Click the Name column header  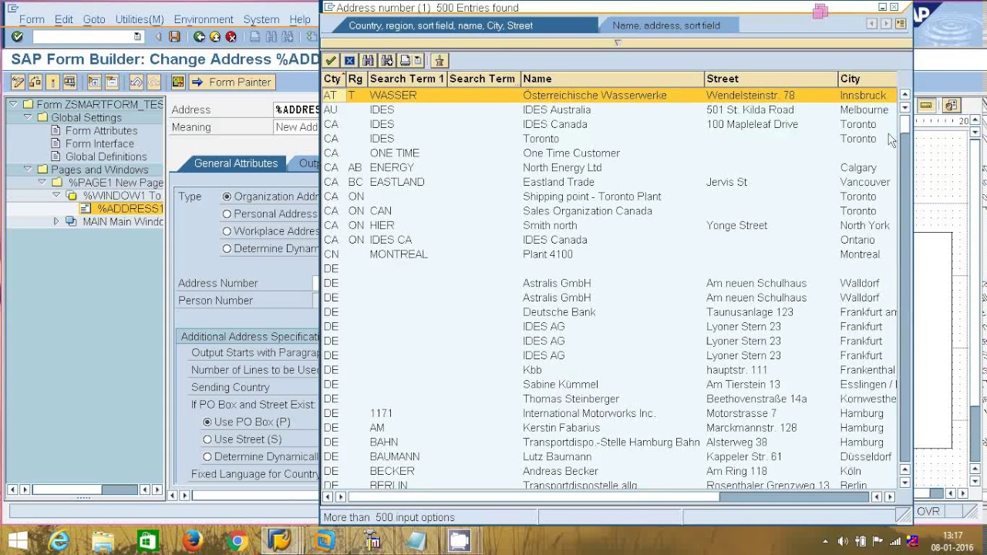pyautogui.click(x=612, y=79)
